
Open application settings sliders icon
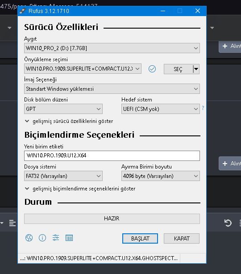click(56, 238)
